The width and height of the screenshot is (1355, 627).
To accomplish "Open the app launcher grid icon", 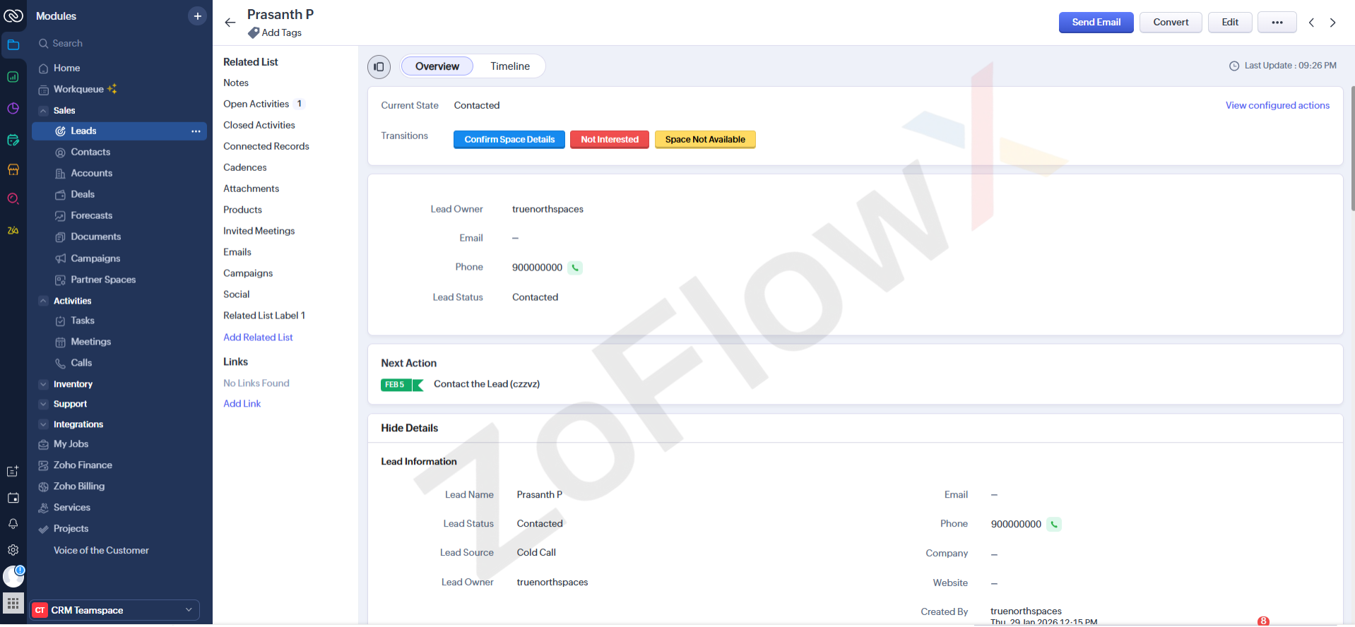I will pyautogui.click(x=13, y=604).
